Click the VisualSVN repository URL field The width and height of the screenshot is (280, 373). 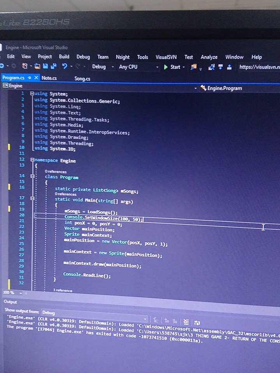pos(259,67)
